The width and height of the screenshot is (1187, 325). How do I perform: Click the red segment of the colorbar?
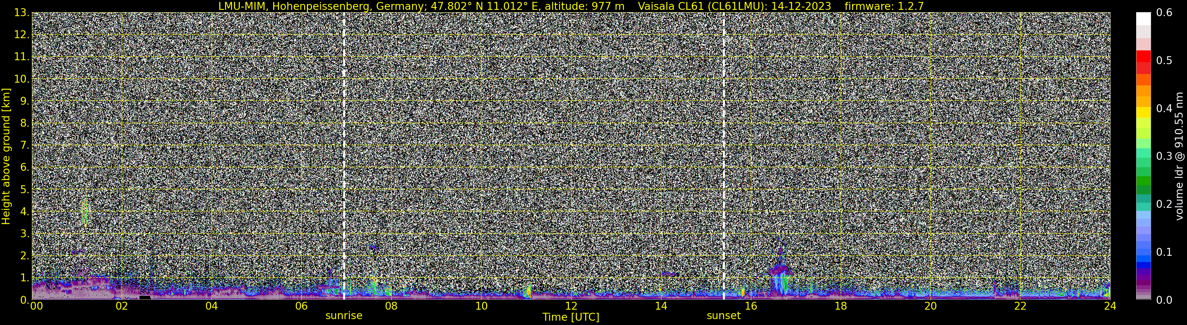1143,57
